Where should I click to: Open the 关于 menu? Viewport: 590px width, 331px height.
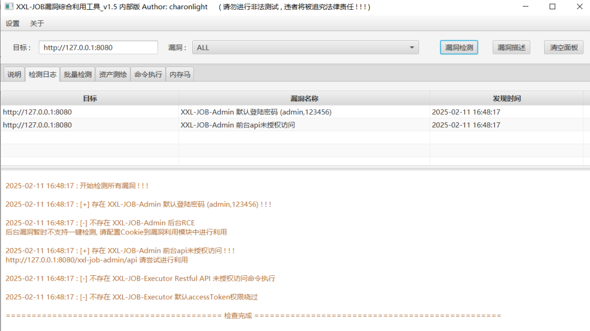pyautogui.click(x=37, y=23)
